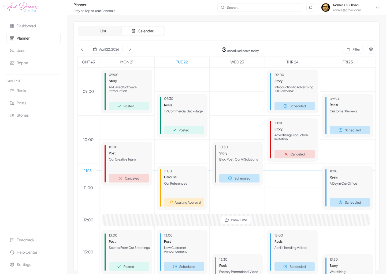Expand Ronnie O'Sullivan account menu
Viewport: 386px width, 274px height.
377,7
